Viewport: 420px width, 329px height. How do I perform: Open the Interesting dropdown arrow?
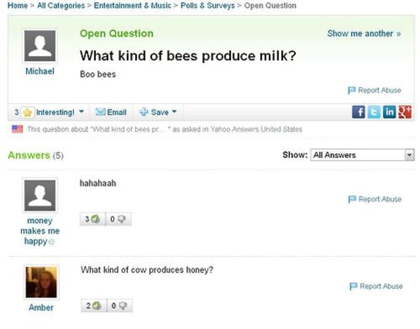[x=81, y=112]
